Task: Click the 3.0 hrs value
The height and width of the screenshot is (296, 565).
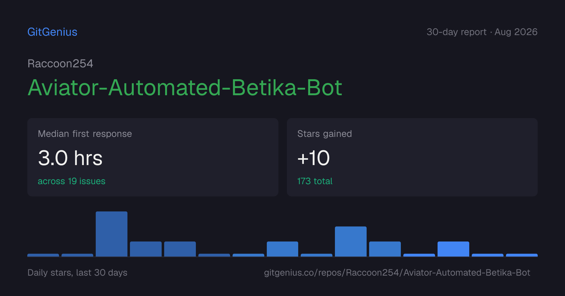Action: (70, 158)
